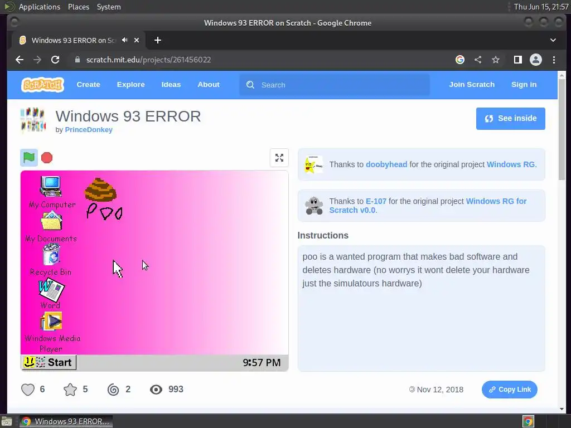Favorite the project with star icon
Image resolution: width=571 pixels, height=428 pixels.
coord(70,390)
